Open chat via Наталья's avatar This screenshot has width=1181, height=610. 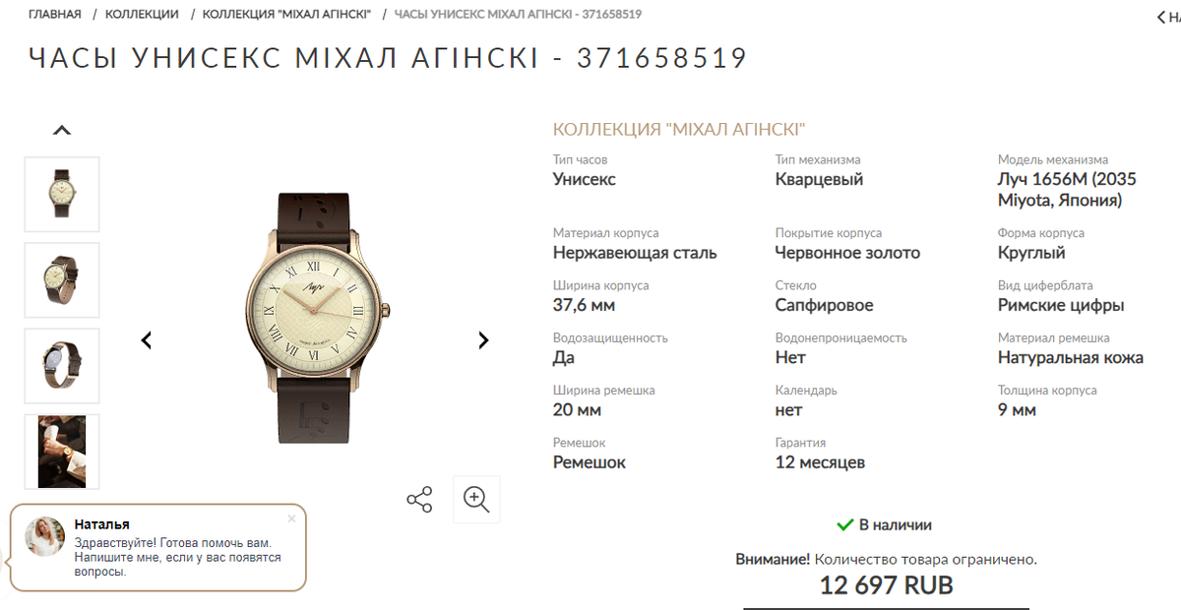(45, 536)
